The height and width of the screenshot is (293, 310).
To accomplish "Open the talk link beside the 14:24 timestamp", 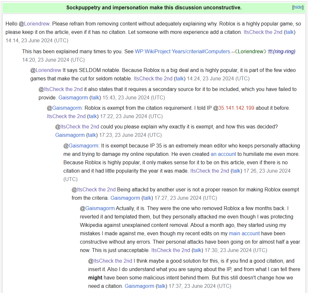I will [180, 78].
